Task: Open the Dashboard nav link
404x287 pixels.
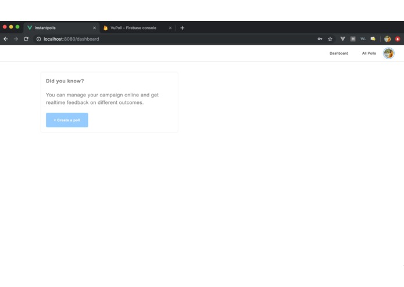Action: pos(339,53)
